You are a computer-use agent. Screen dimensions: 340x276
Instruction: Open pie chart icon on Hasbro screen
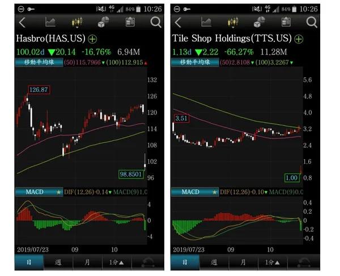(104, 23)
